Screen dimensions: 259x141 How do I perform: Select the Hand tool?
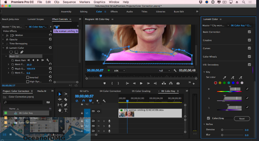tap(60, 110)
